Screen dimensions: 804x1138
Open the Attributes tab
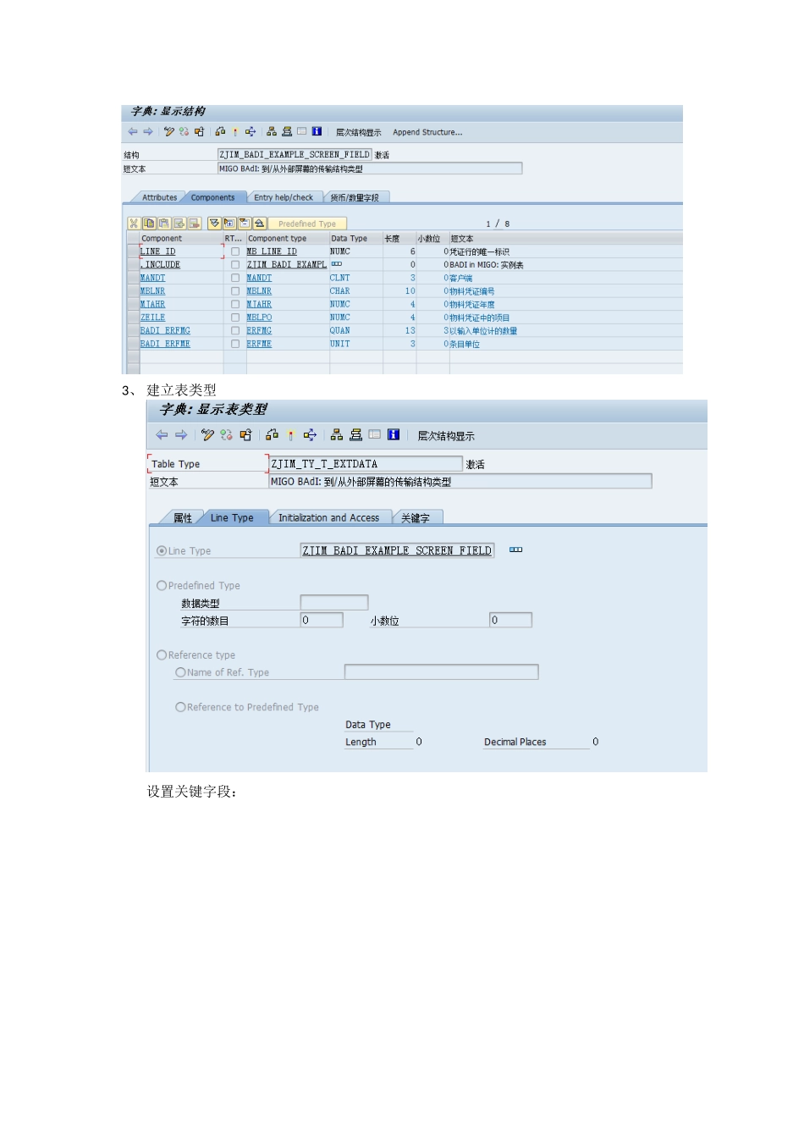point(159,197)
